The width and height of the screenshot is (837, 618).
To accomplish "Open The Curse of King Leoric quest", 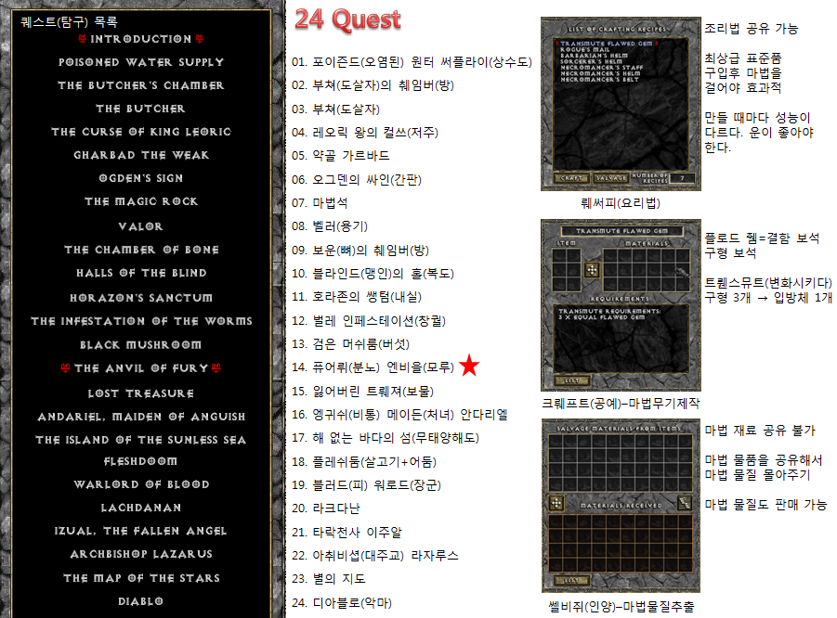I will point(141,132).
